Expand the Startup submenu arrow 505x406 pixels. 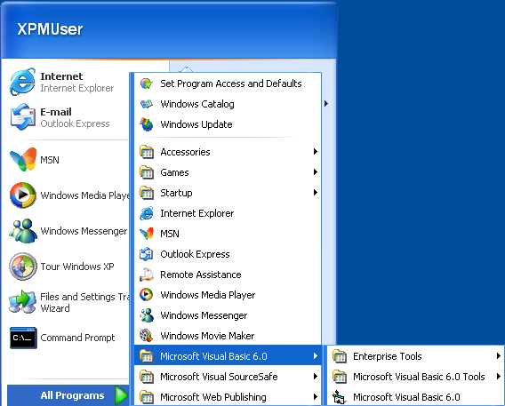[x=316, y=193]
